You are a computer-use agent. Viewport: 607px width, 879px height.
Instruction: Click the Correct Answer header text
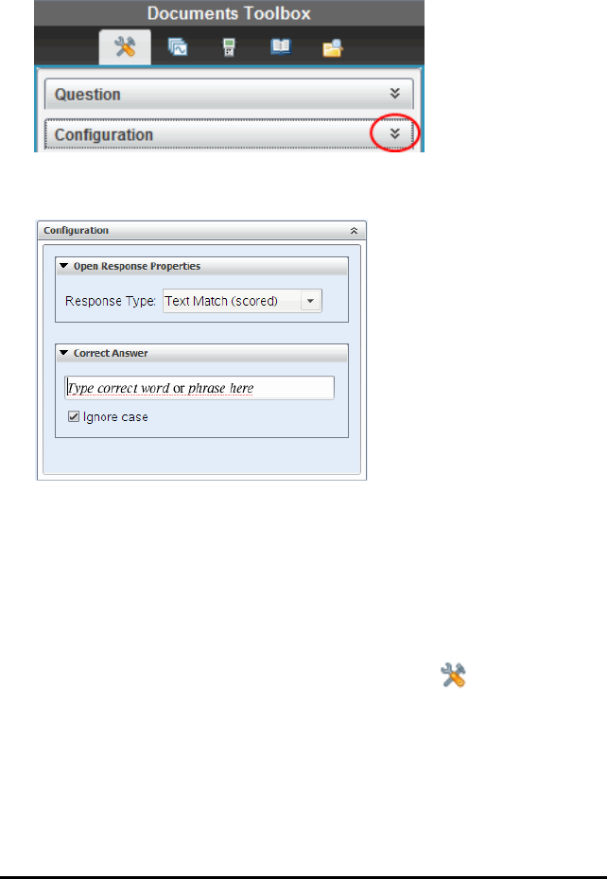click(x=111, y=353)
